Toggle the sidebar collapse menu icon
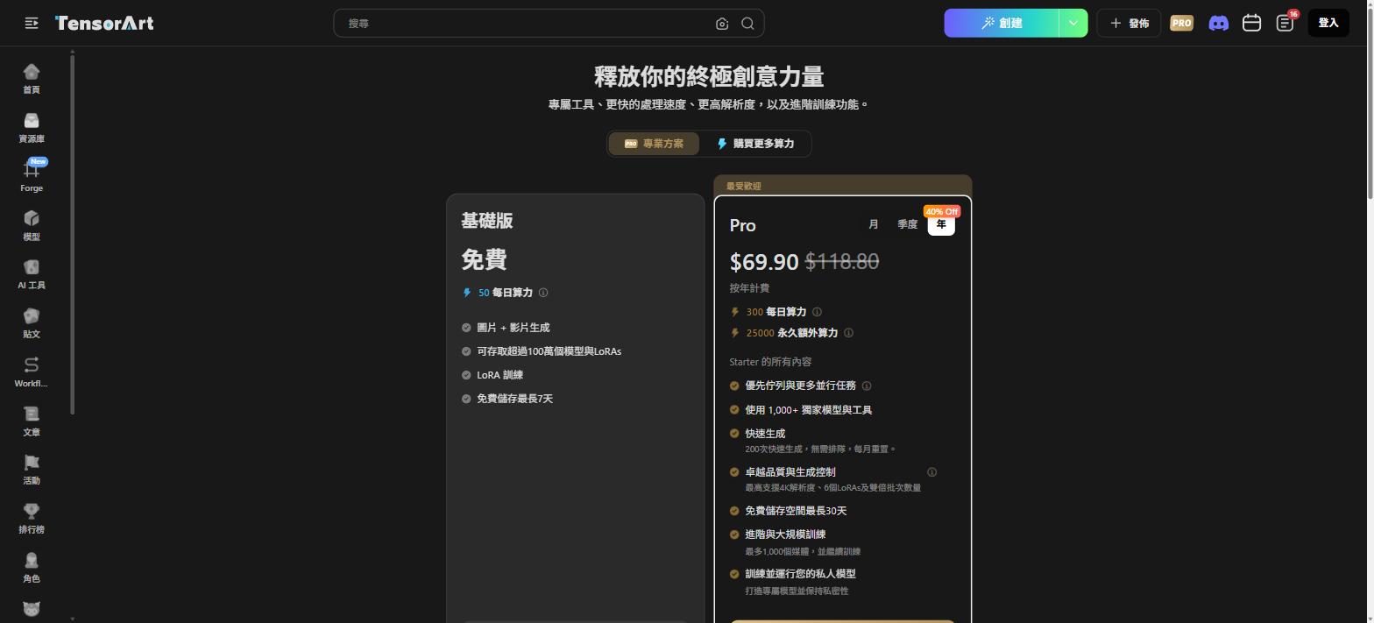 click(32, 24)
